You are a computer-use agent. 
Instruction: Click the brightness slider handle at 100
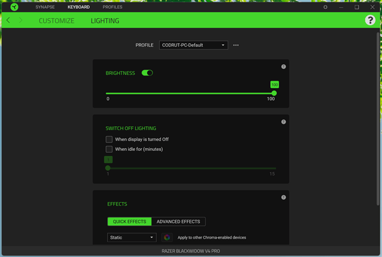click(274, 93)
